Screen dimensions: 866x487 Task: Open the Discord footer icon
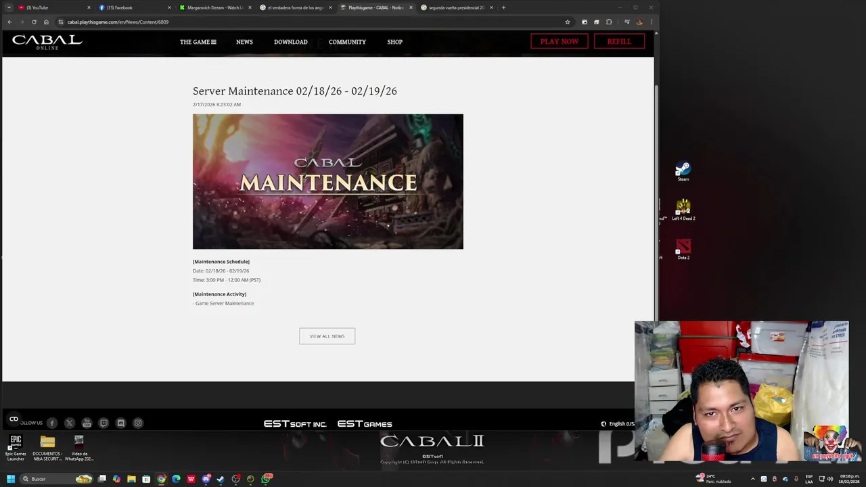120,423
